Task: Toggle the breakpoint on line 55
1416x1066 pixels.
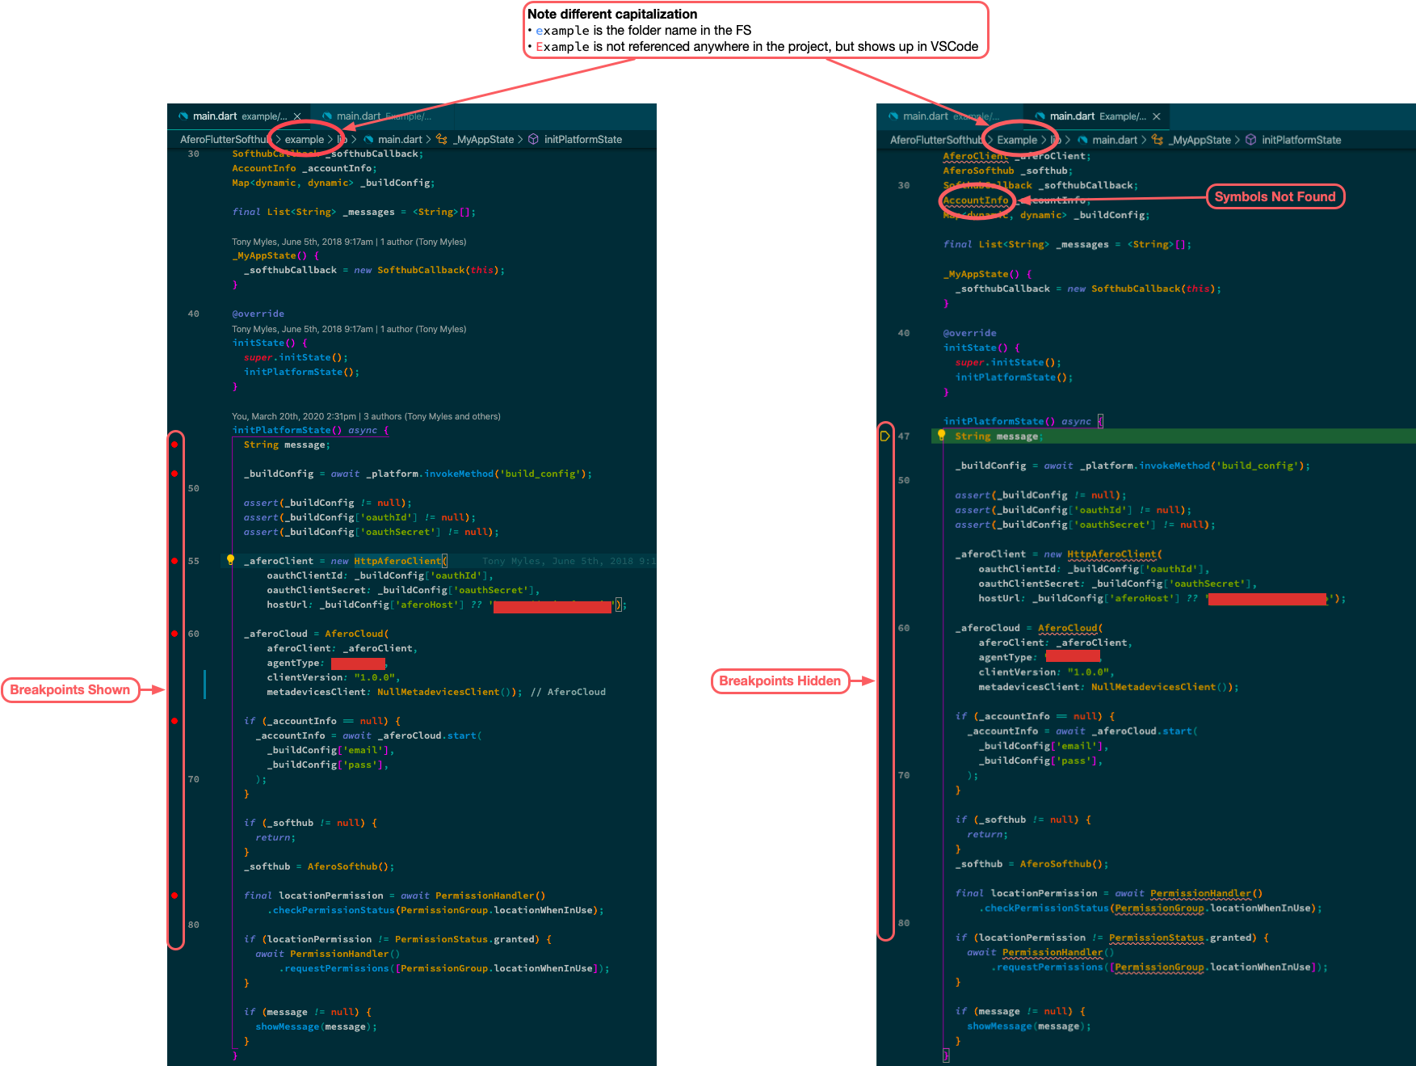Action: pos(176,560)
